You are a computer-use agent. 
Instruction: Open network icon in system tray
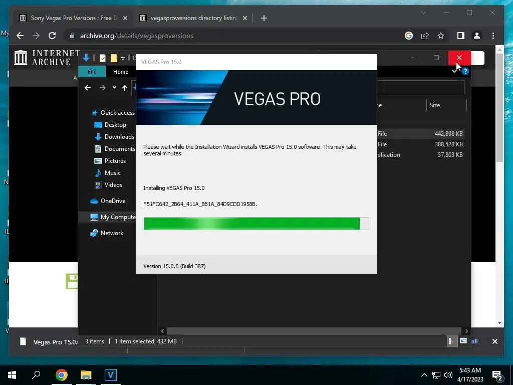click(436, 375)
